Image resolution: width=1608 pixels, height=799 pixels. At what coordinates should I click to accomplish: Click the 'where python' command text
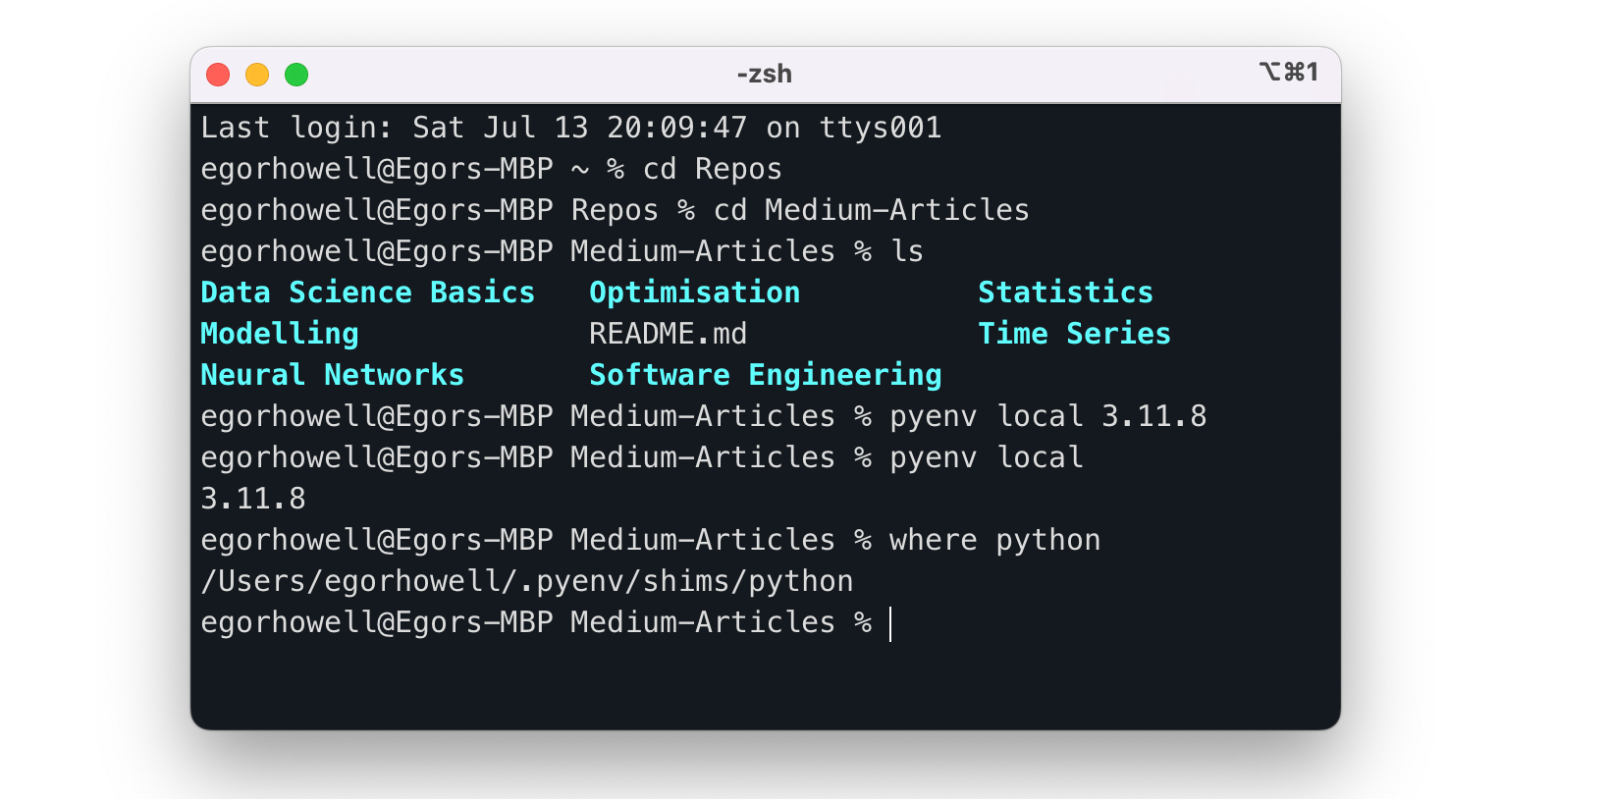pyautogui.click(x=995, y=540)
